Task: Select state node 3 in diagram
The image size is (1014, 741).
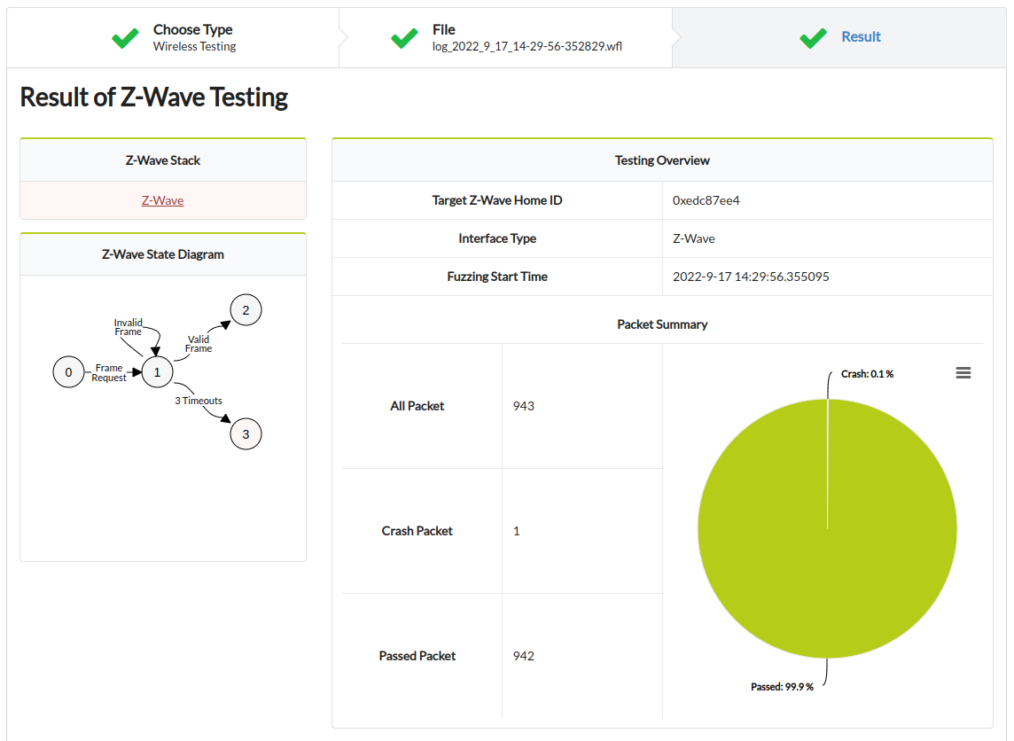Action: (246, 434)
